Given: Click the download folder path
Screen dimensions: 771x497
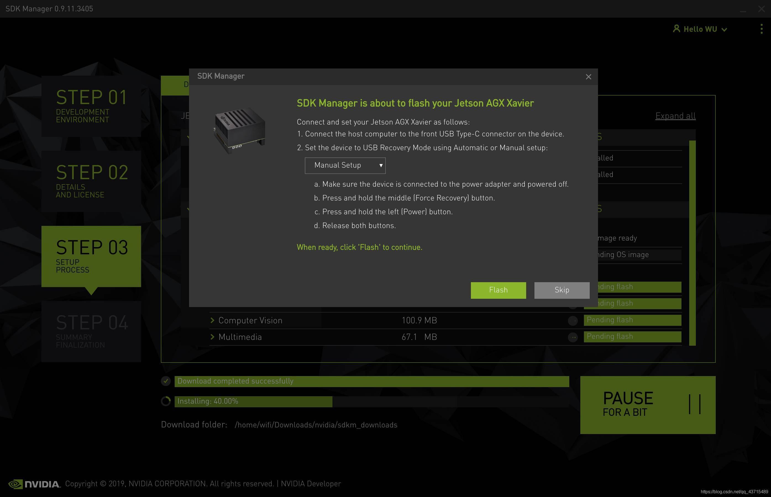Looking at the screenshot, I should pyautogui.click(x=316, y=425).
